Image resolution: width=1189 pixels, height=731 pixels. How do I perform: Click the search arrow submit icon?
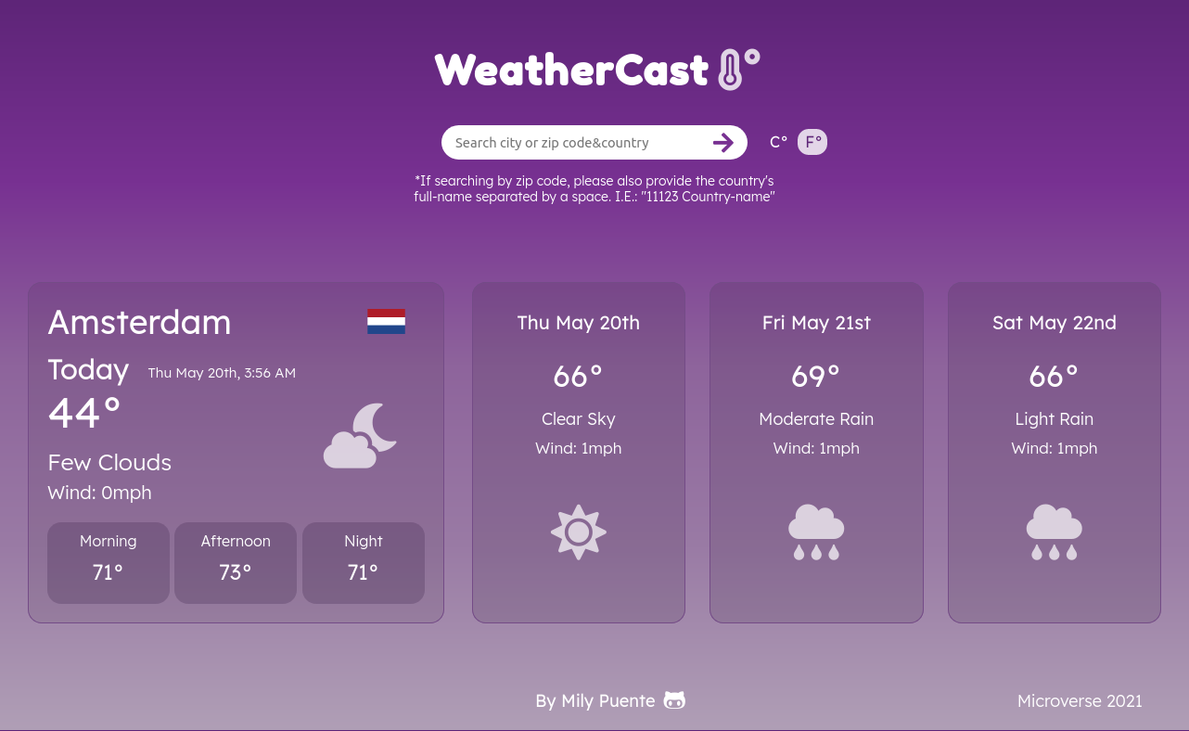[x=723, y=142]
